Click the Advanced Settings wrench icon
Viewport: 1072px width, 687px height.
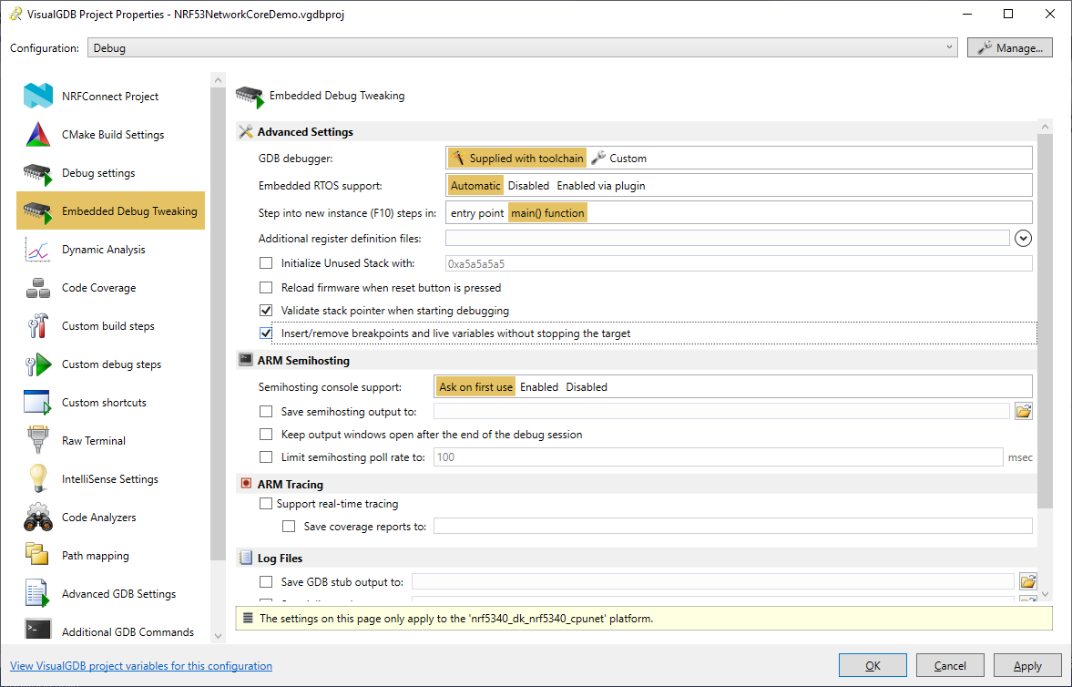click(x=245, y=132)
